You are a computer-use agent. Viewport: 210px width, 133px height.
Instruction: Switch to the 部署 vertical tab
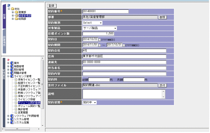pos(4,16)
